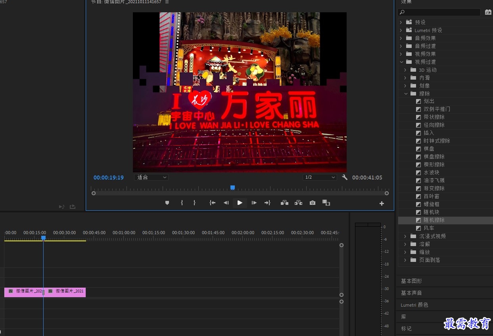Screen dimensions: 493x336
Task: Select the 插入 transition
Action: click(429, 133)
